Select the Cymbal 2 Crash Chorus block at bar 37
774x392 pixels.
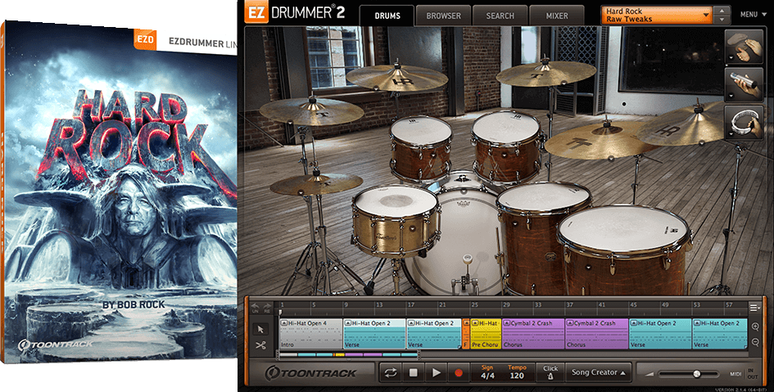point(597,334)
